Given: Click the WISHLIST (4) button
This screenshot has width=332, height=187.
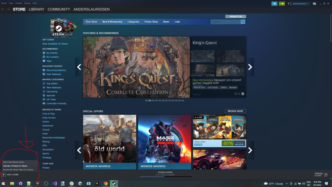Looking at the screenshot, I should click(236, 16).
